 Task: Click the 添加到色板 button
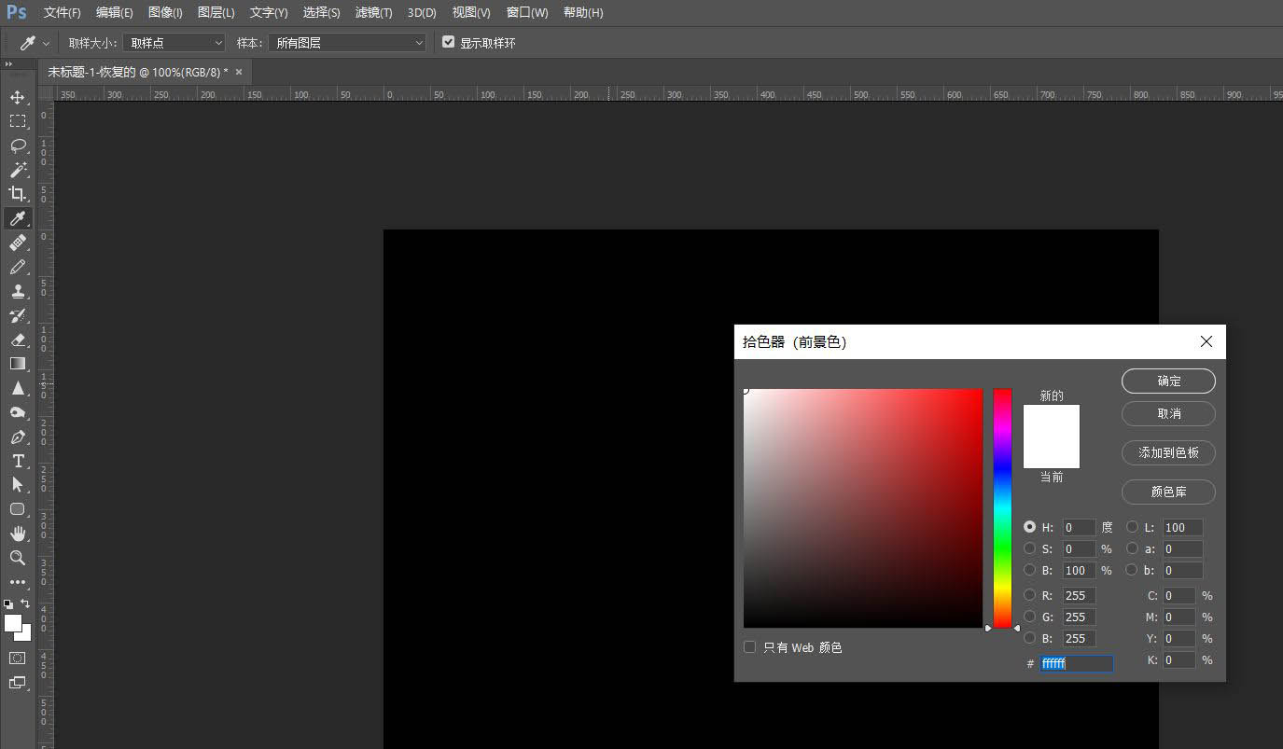[1168, 452]
